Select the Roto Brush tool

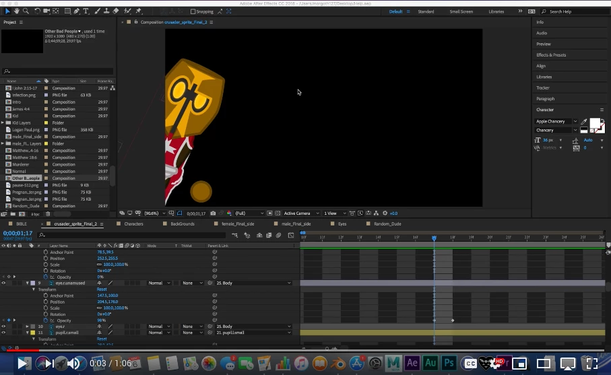click(x=127, y=11)
